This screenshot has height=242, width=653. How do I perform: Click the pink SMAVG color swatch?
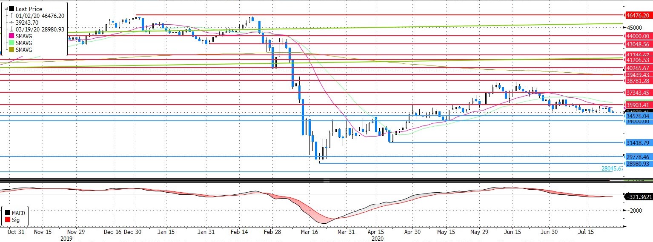pos(11,36)
